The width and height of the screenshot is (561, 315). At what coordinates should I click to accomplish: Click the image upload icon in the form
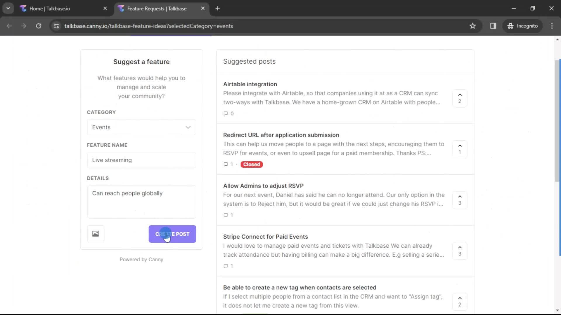[95, 234]
